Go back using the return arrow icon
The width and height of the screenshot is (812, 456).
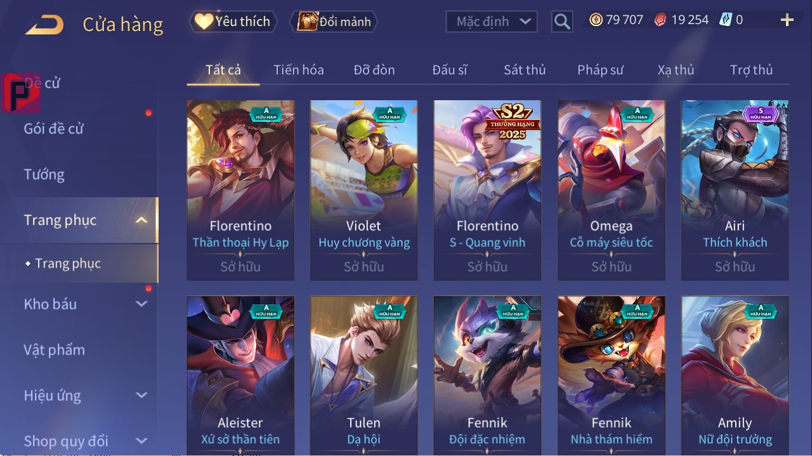coord(44,25)
